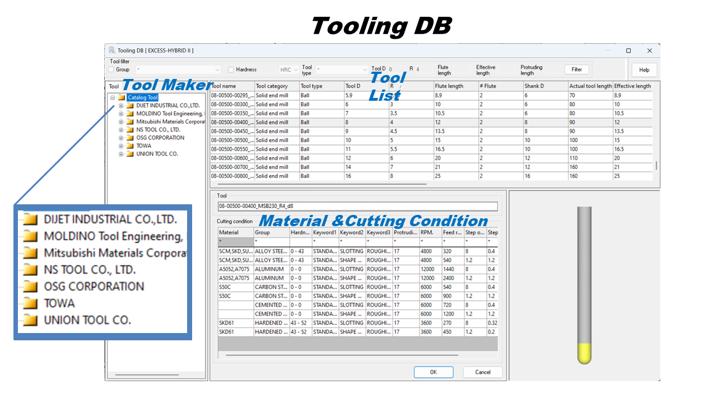This screenshot has width=717, height=403.
Task: Select the Catalog Tool tree item
Action: pyautogui.click(x=142, y=97)
